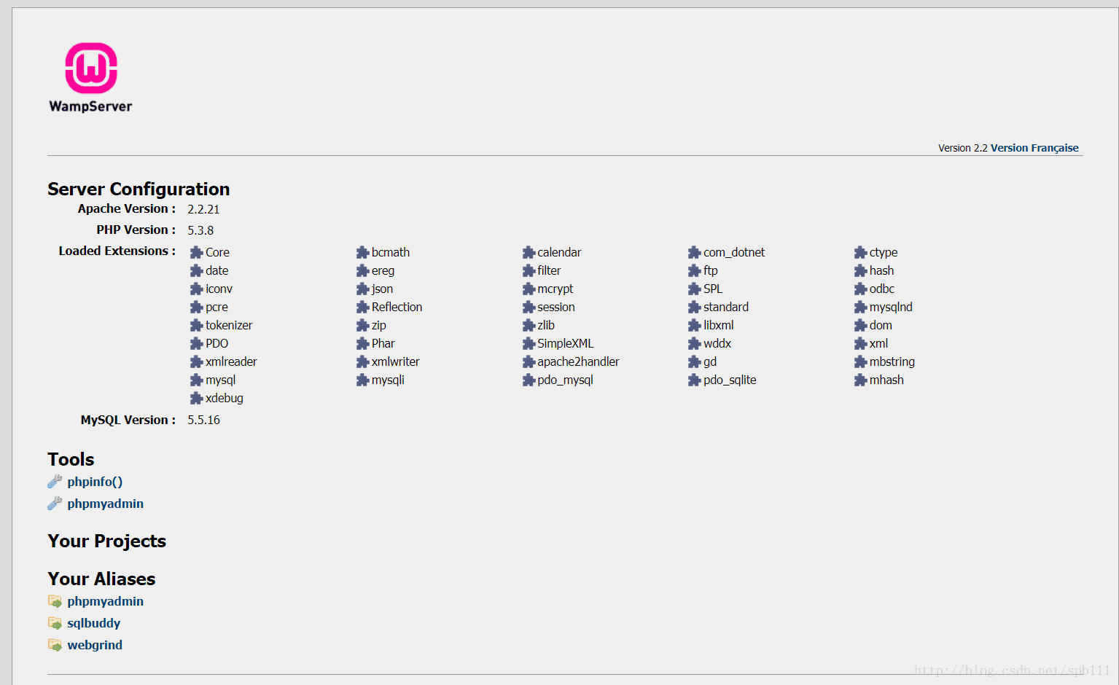Click the WampServer logo

tap(90, 78)
